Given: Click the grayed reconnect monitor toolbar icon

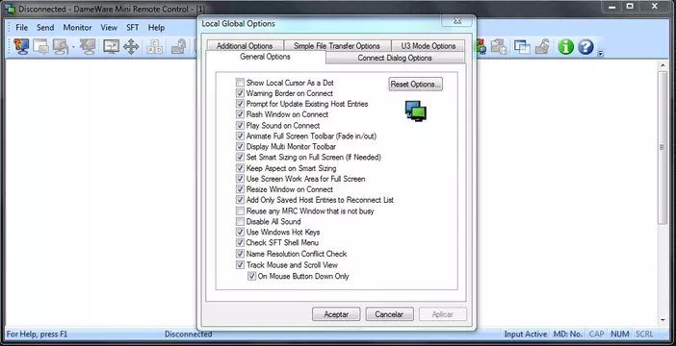Looking at the screenshot, I should [x=61, y=46].
